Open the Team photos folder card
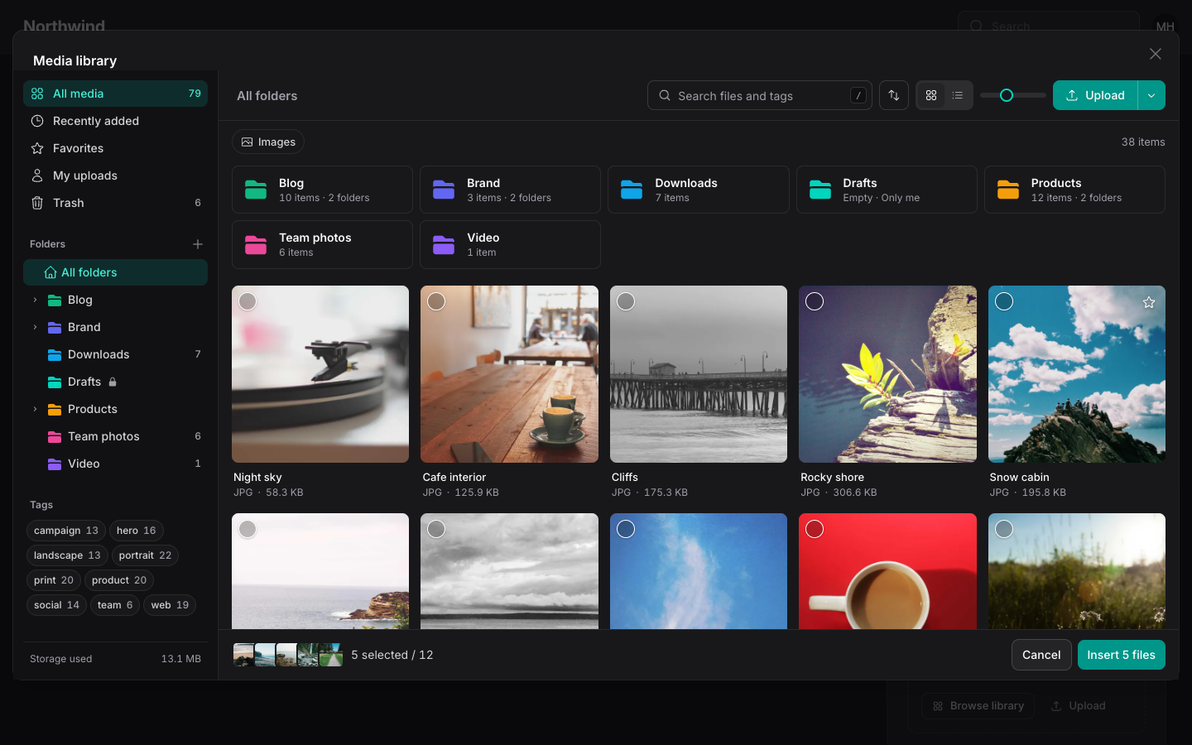 point(322,244)
